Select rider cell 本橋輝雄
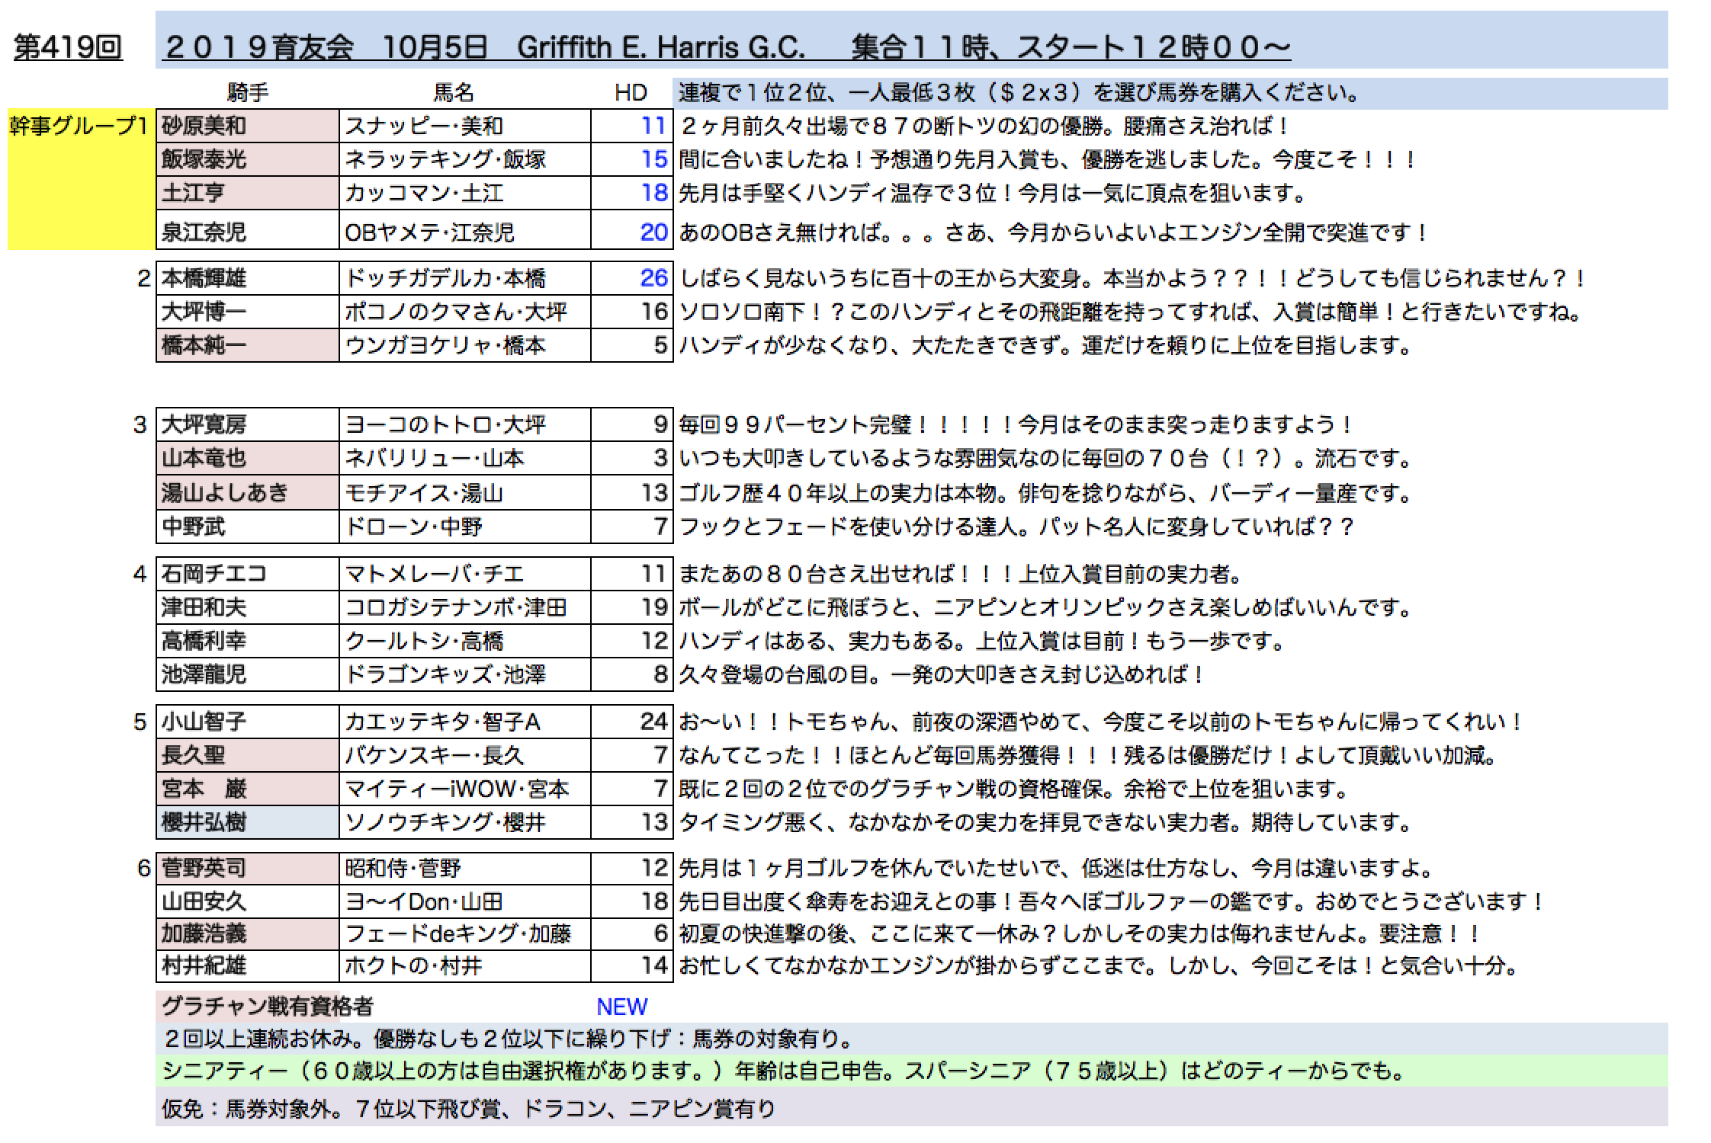The width and height of the screenshot is (1711, 1143). point(248,278)
